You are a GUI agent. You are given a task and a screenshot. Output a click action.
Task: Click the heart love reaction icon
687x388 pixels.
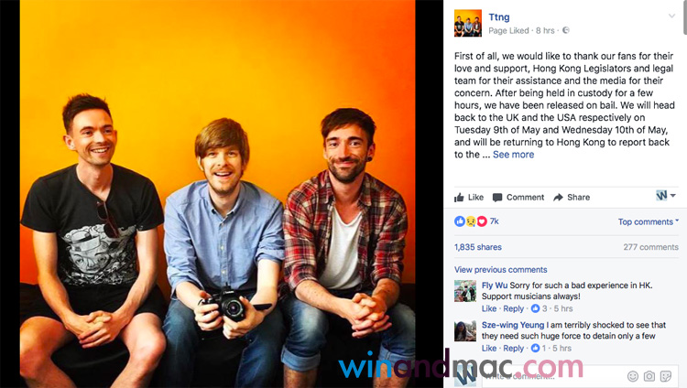(482, 221)
